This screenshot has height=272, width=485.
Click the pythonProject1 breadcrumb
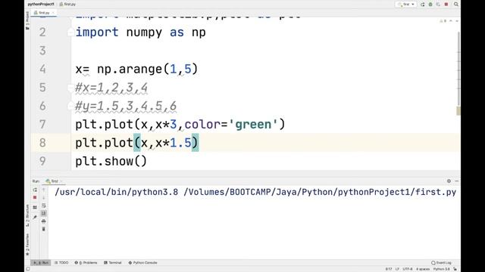41,5
